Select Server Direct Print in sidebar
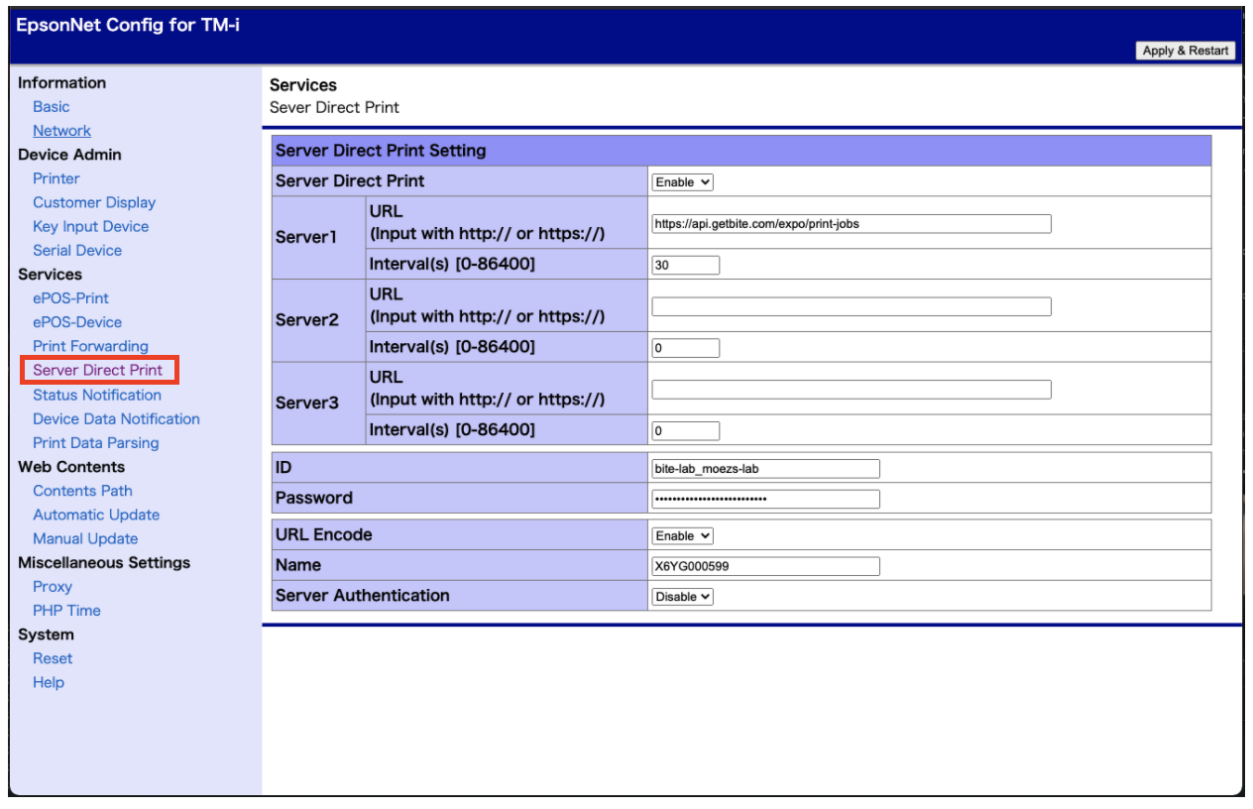 click(98, 370)
